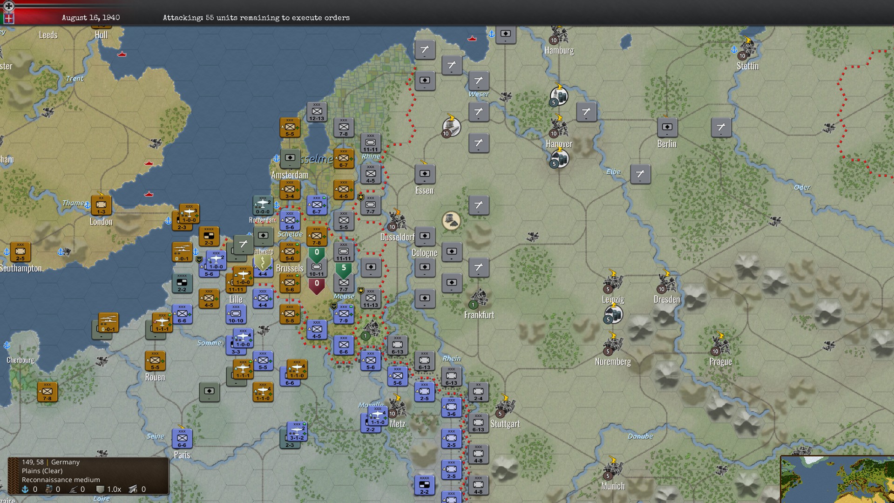Select the blue 2-2 headquarters unit
This screenshot has width=894, height=503.
click(x=425, y=485)
